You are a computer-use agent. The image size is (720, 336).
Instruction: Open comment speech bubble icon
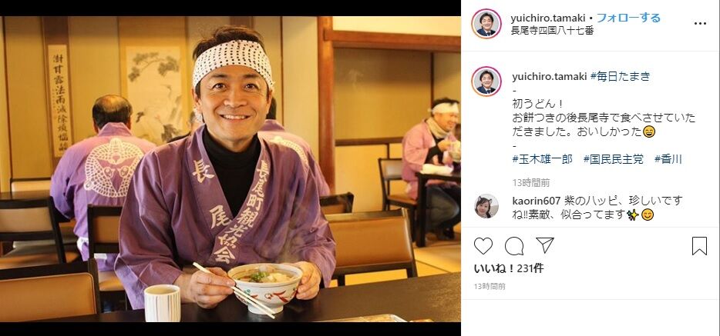tap(514, 246)
